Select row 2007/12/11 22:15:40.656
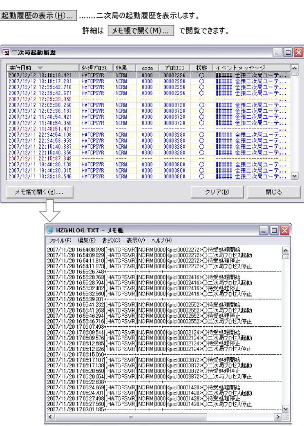 tap(149, 153)
